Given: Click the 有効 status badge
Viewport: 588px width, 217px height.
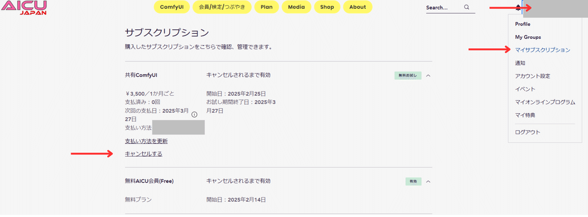Looking at the screenshot, I should click(x=413, y=182).
